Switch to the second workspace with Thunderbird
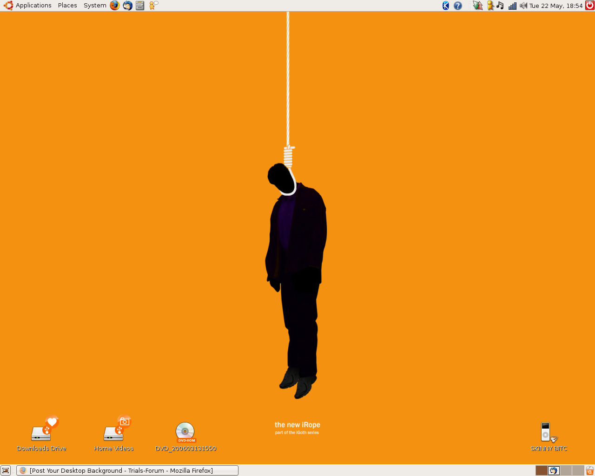The image size is (595, 476). pos(554,470)
